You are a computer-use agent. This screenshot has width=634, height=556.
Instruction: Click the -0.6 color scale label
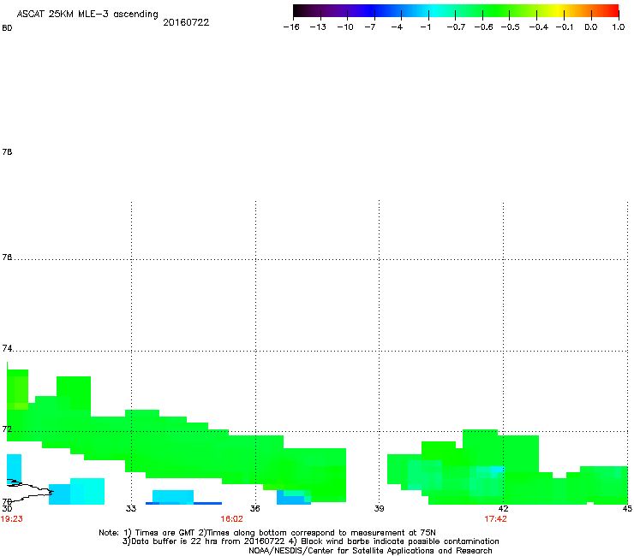click(x=483, y=27)
